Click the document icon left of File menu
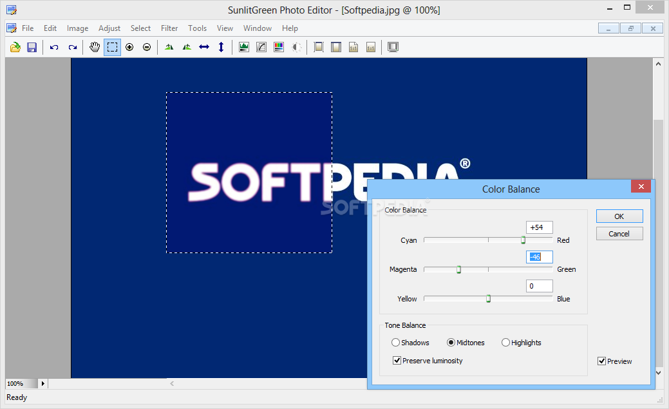Screen dimensions: 669x409 12,28
